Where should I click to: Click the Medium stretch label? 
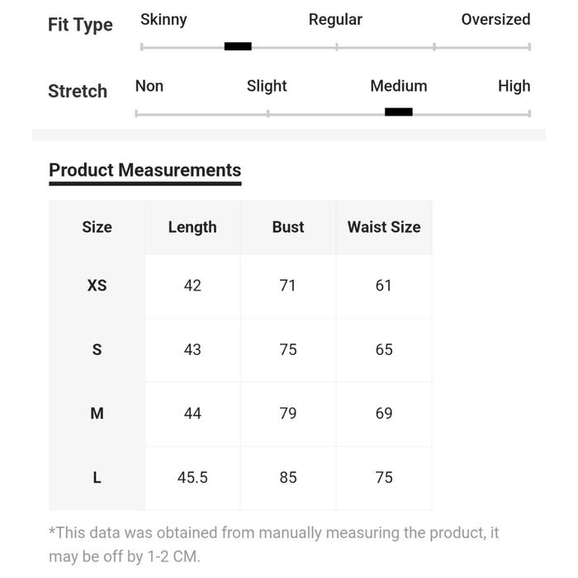398,86
